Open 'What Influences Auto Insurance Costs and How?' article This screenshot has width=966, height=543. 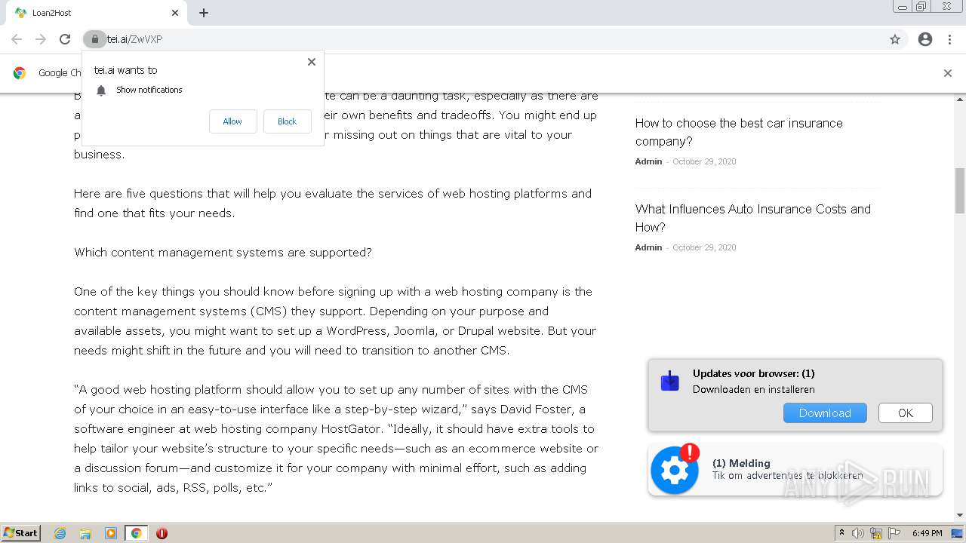tap(753, 218)
